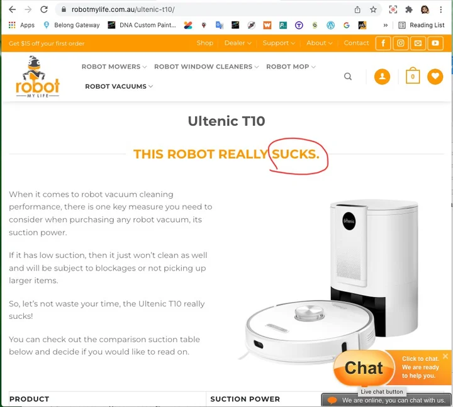Click the search magnifier icon
The height and width of the screenshot is (407, 453).
pos(348,77)
